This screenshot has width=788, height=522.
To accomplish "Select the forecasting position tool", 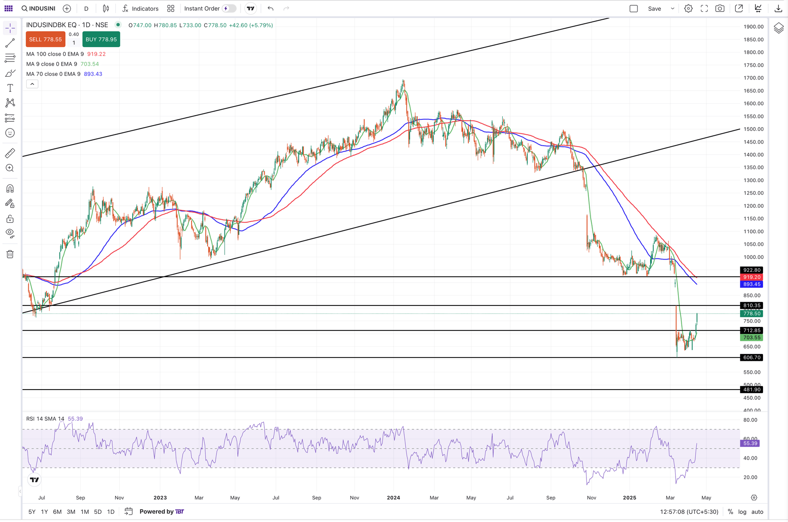I will click(10, 118).
